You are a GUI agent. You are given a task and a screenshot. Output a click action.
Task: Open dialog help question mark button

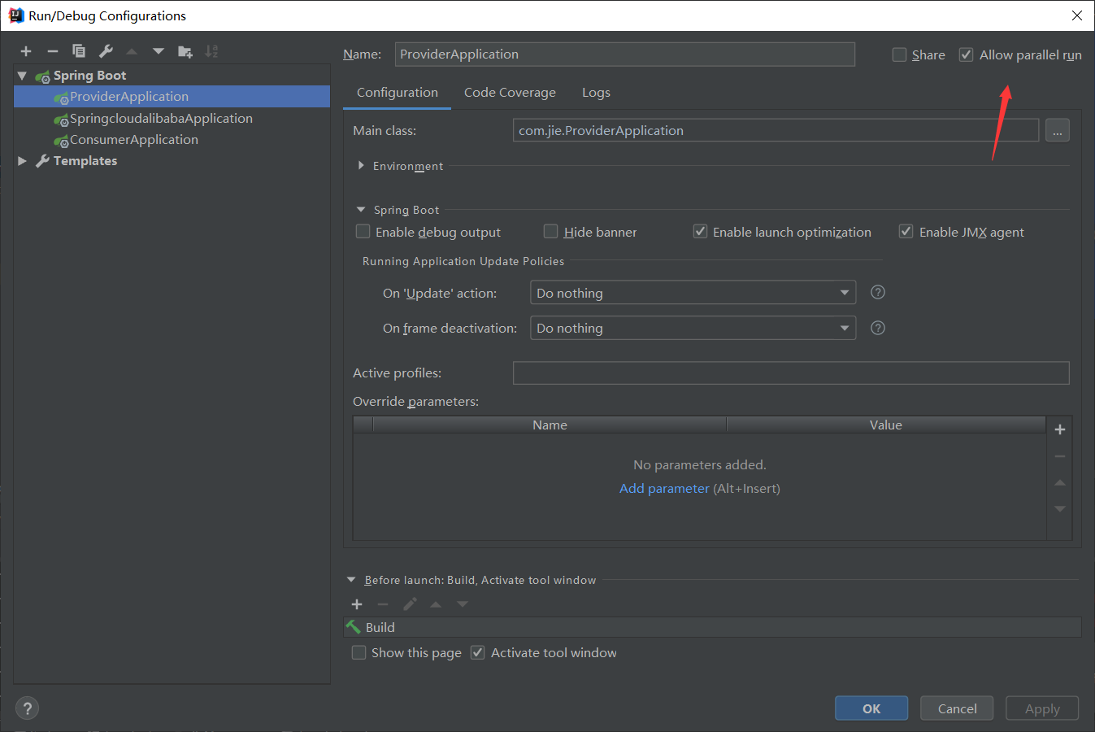27,708
